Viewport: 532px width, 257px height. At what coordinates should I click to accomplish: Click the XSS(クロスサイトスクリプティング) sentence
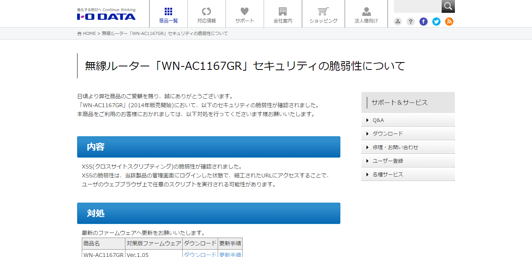point(162,167)
